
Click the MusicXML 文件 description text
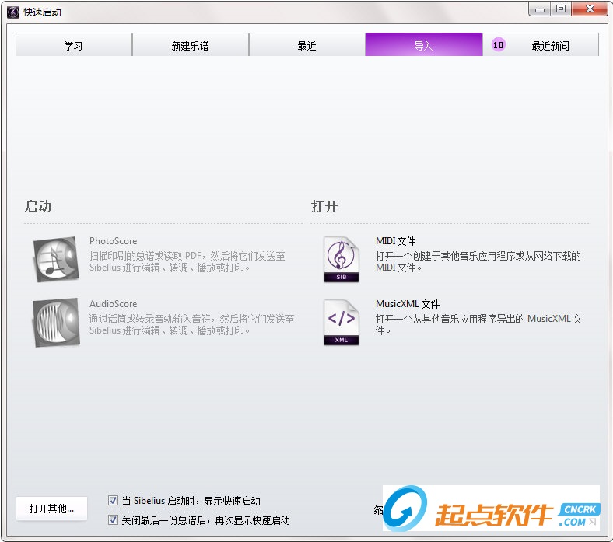point(478,324)
